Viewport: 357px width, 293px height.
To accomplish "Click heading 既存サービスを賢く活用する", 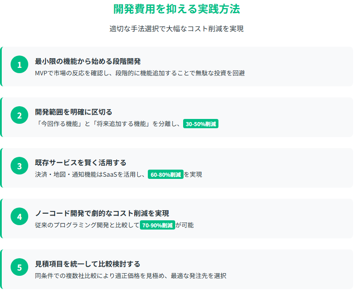I will point(81,163).
